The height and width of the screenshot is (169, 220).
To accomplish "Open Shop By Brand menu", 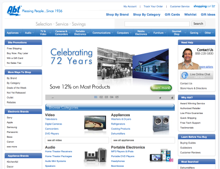I will tap(117, 15).
